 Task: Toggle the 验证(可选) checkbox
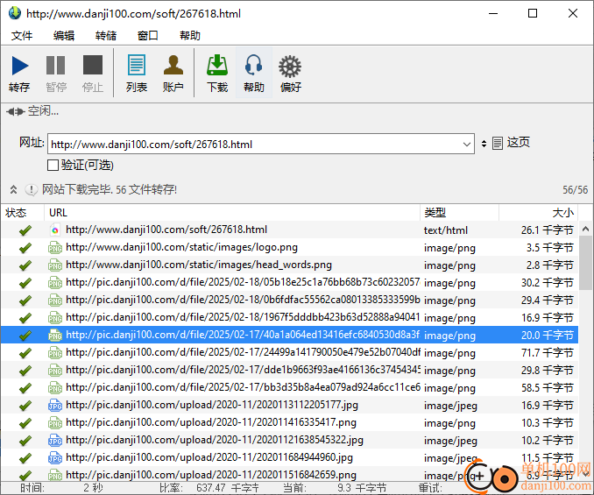53,165
